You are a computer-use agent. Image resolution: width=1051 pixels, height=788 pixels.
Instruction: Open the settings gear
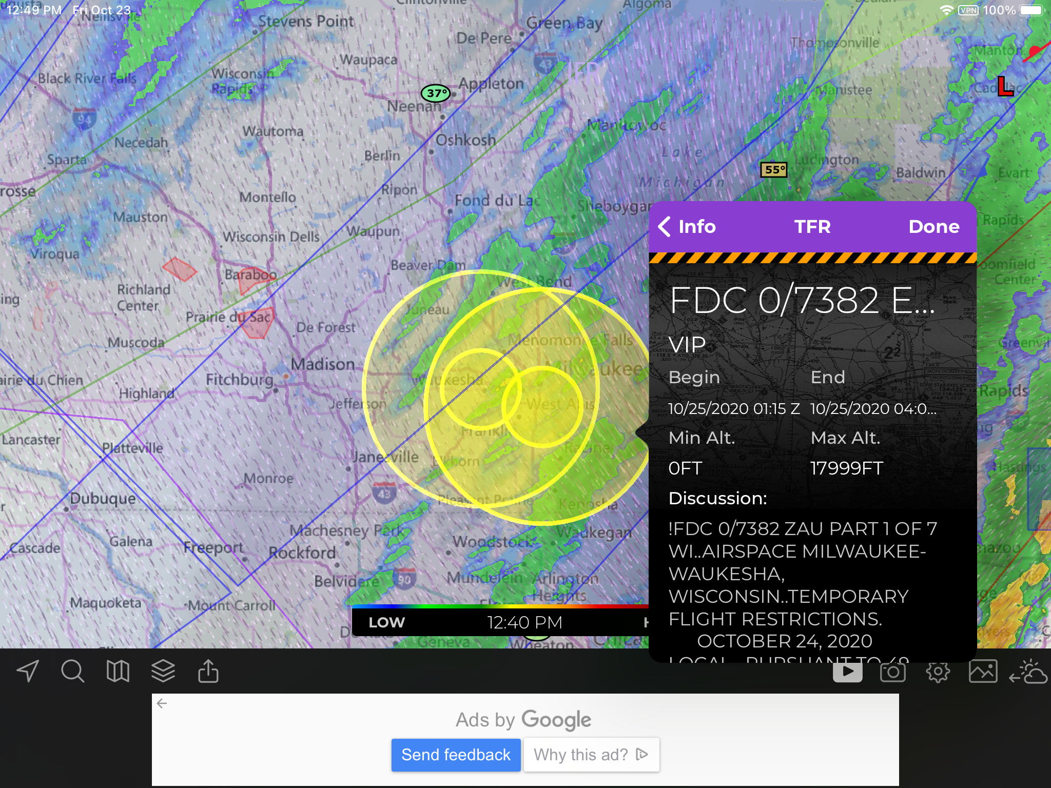tap(938, 672)
